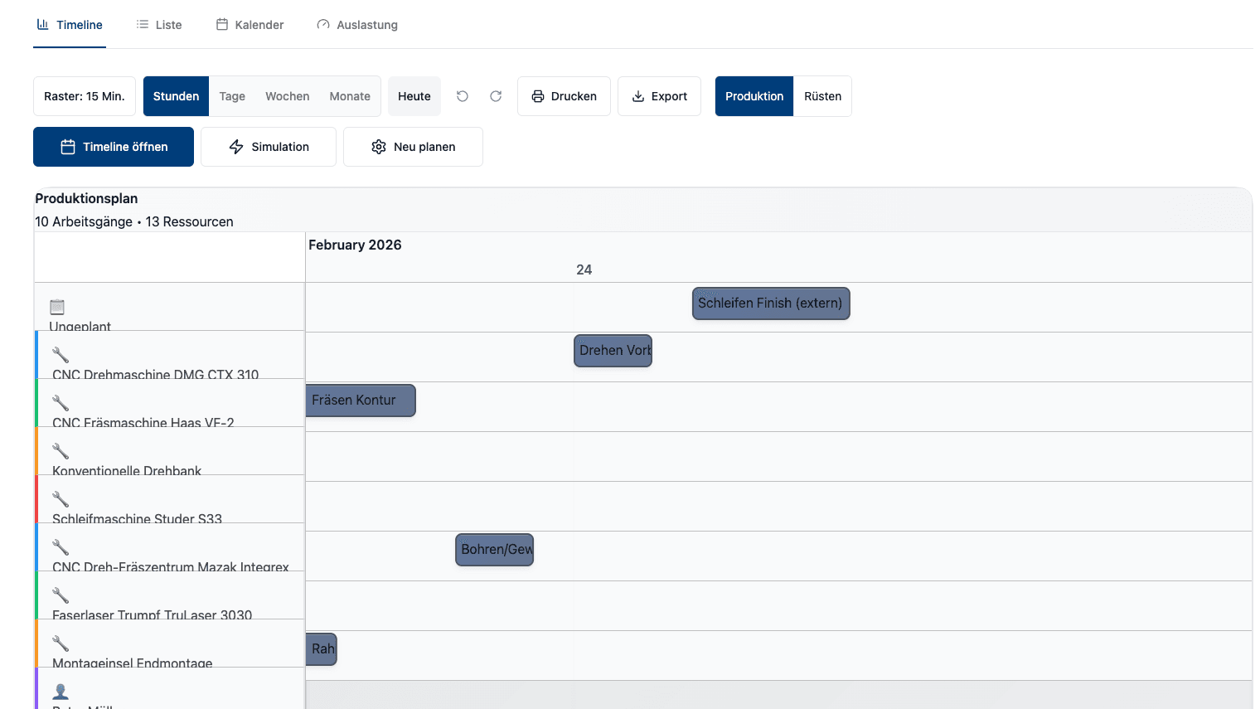This screenshot has height=709, width=1260.
Task: Click the Drucken button
Action: (564, 96)
